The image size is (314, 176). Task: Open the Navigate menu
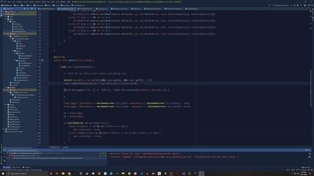[x=20, y=2]
